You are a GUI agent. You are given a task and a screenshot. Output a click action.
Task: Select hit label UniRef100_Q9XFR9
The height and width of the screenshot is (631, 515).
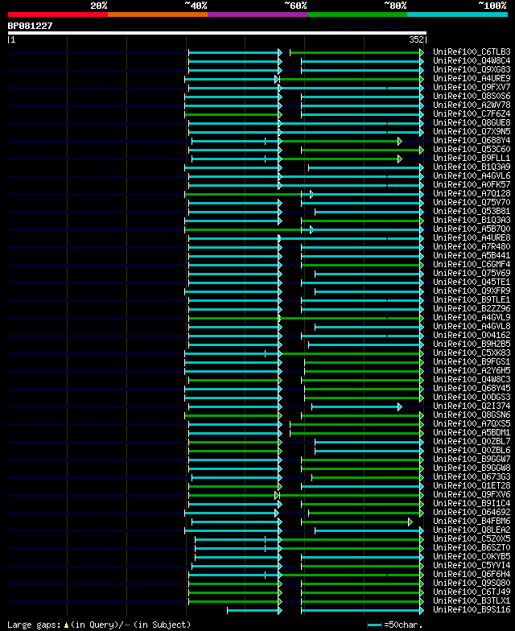coord(472,291)
